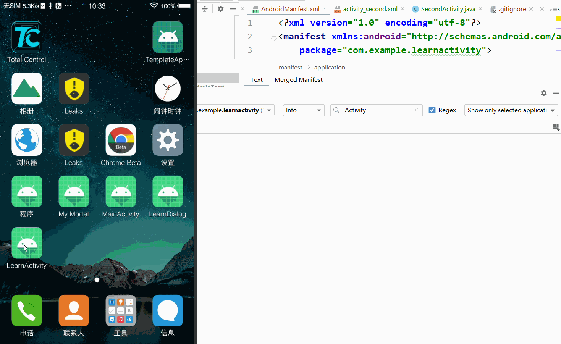Click the application breadcrumb
Viewport: 561px width, 344px height.
pos(329,68)
